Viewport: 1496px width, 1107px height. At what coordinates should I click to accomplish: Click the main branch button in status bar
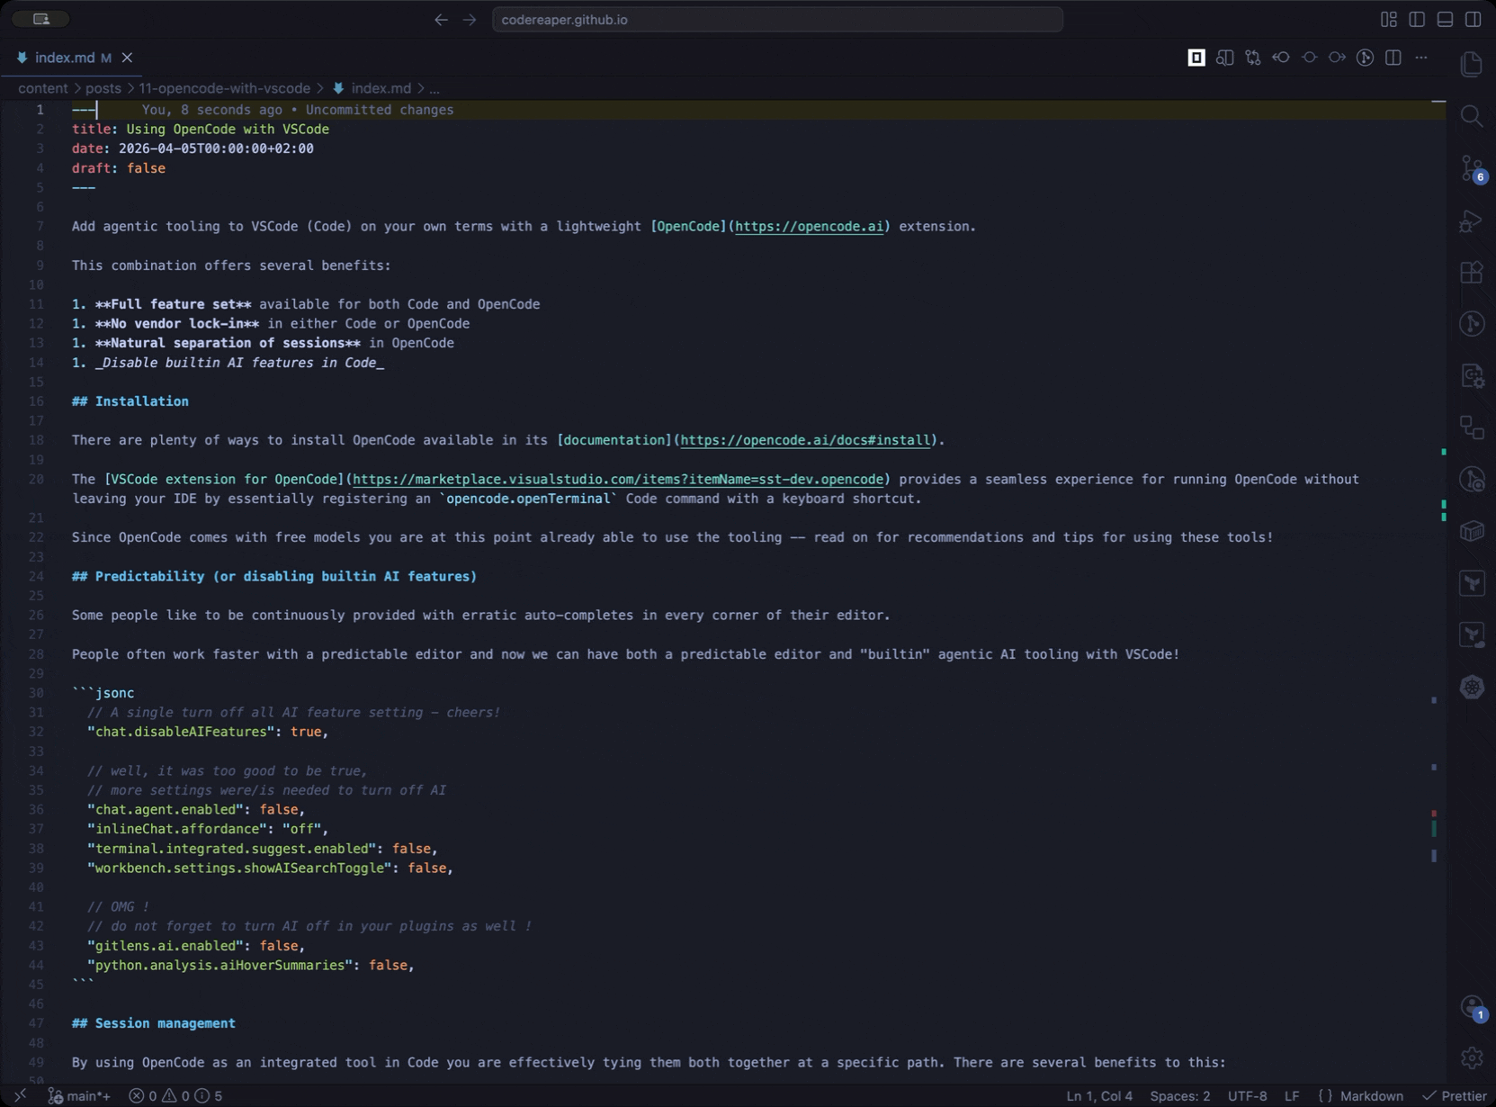(81, 1095)
